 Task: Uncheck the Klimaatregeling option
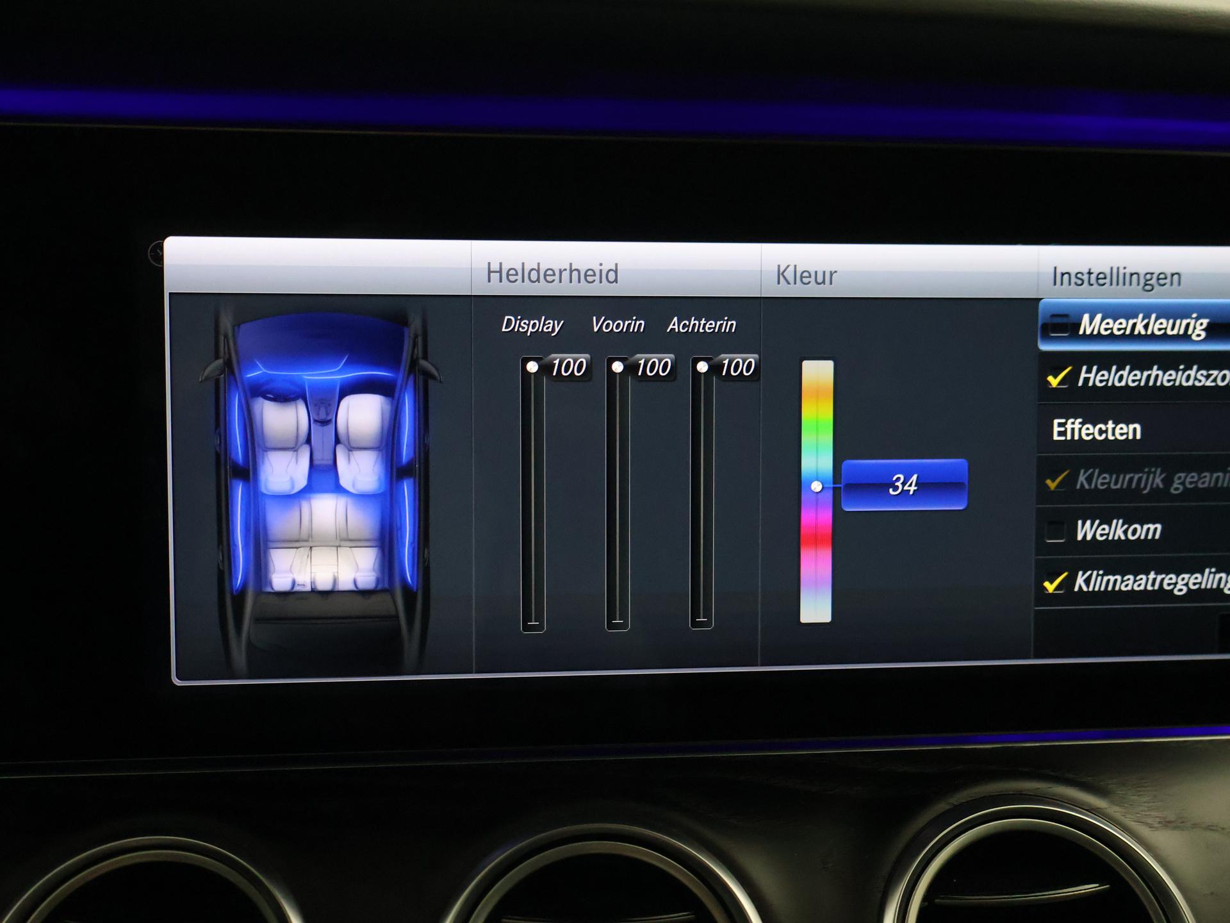[1054, 582]
